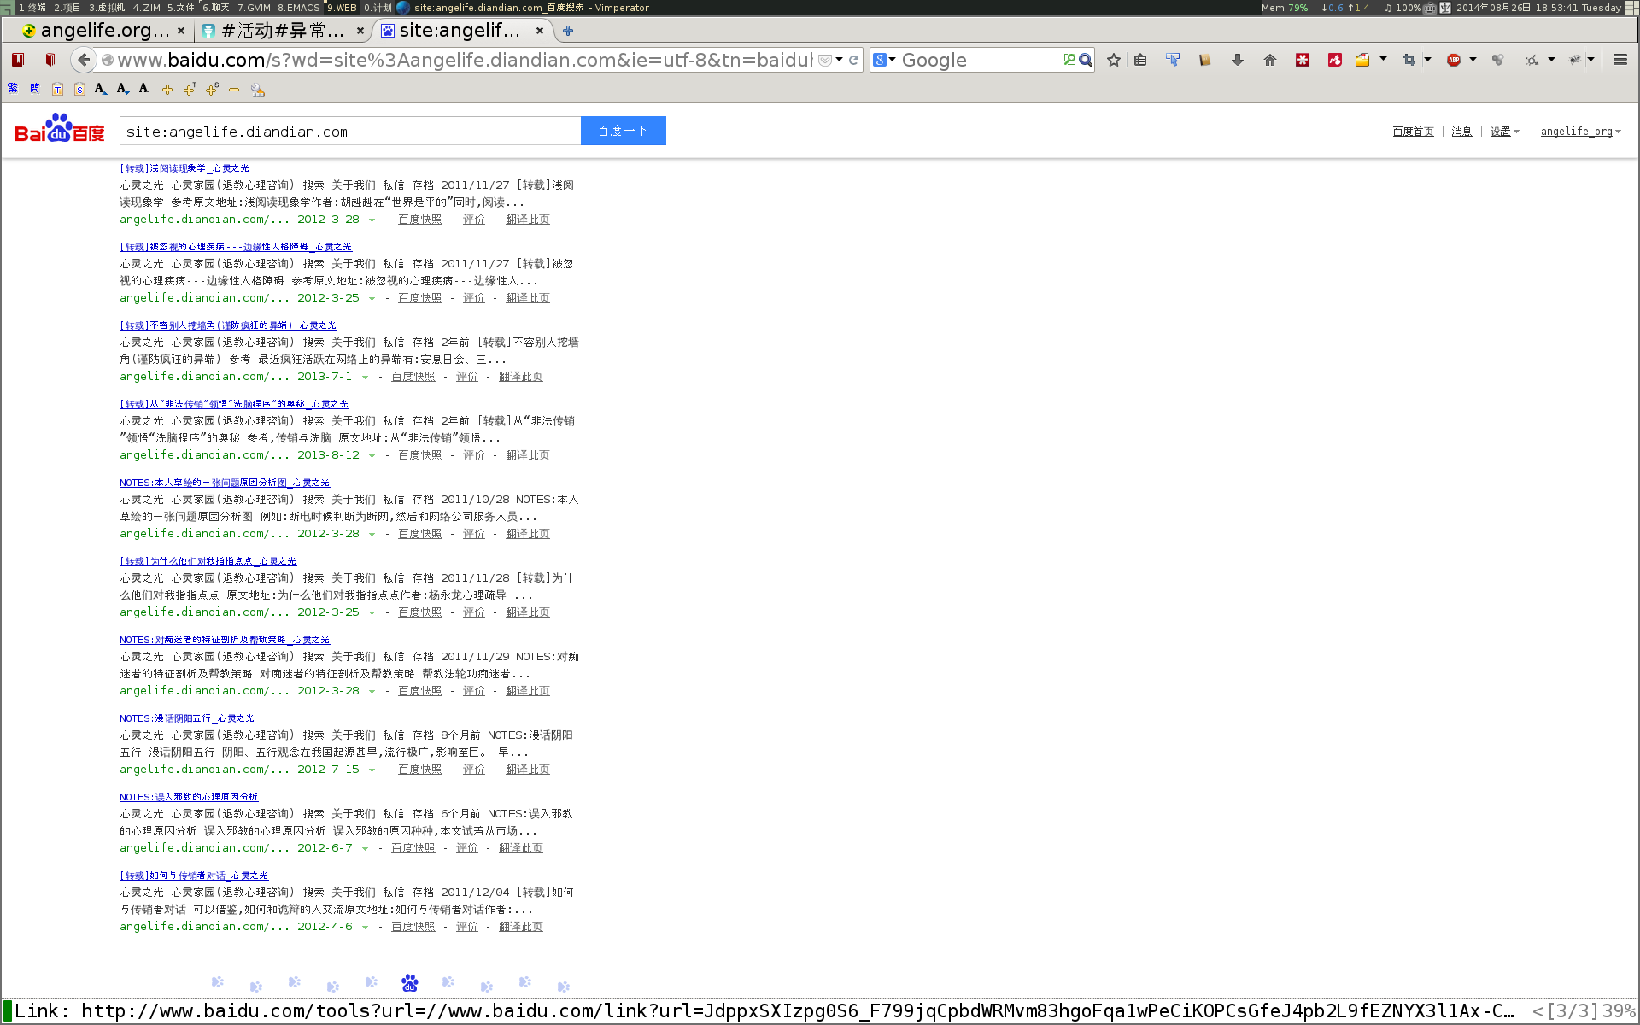Click the yellow minus icon in toolbar
1640x1025 pixels.
[234, 89]
